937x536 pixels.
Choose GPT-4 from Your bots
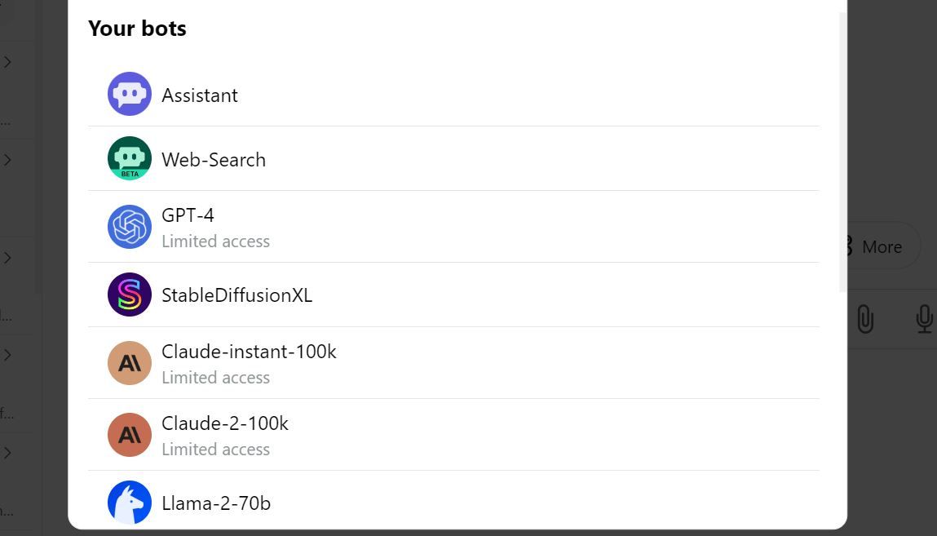pyautogui.click(x=188, y=215)
